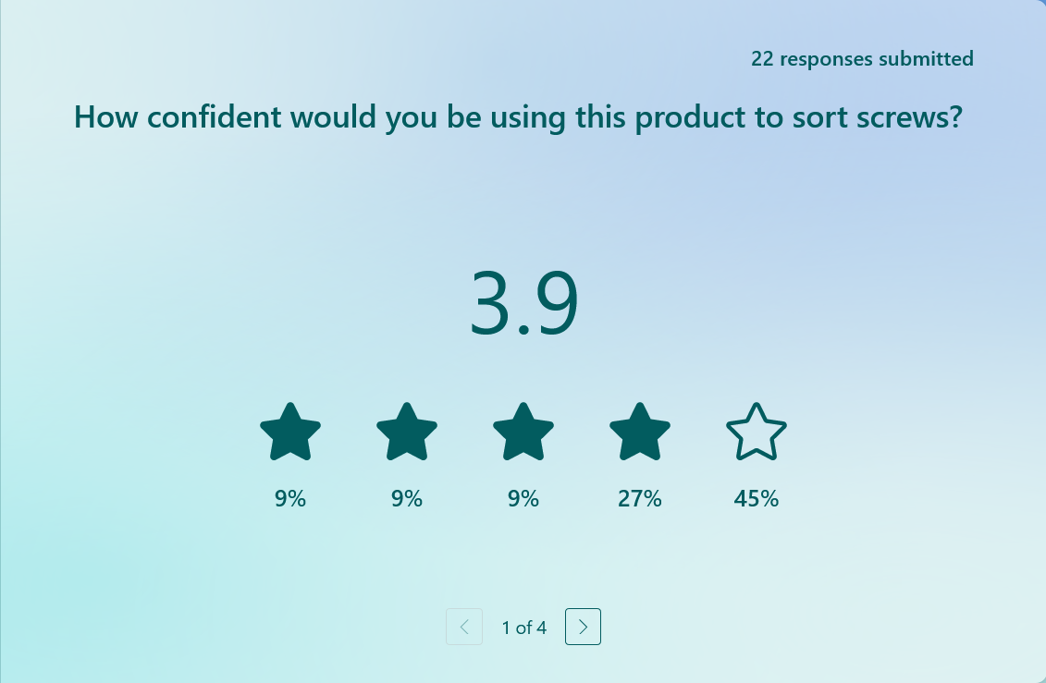Click the 9% label below second star
Viewport: 1046px width, 683px height.
[407, 499]
